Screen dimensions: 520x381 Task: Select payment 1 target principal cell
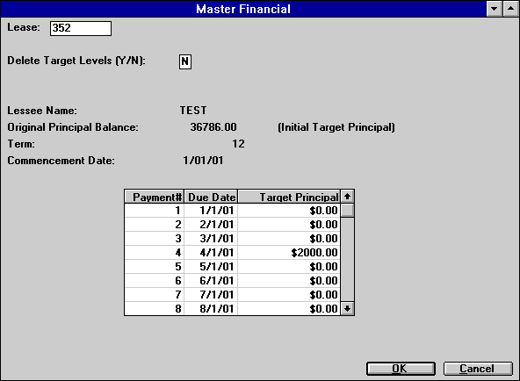(x=289, y=211)
